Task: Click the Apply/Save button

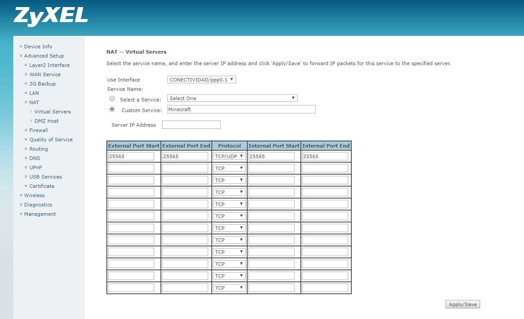Action: point(462,304)
